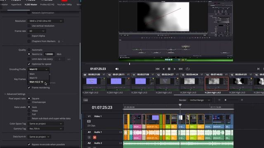This screenshot has width=264, height=148.
Task: Solo Audio 1 track S button
Action: pos(89,137)
